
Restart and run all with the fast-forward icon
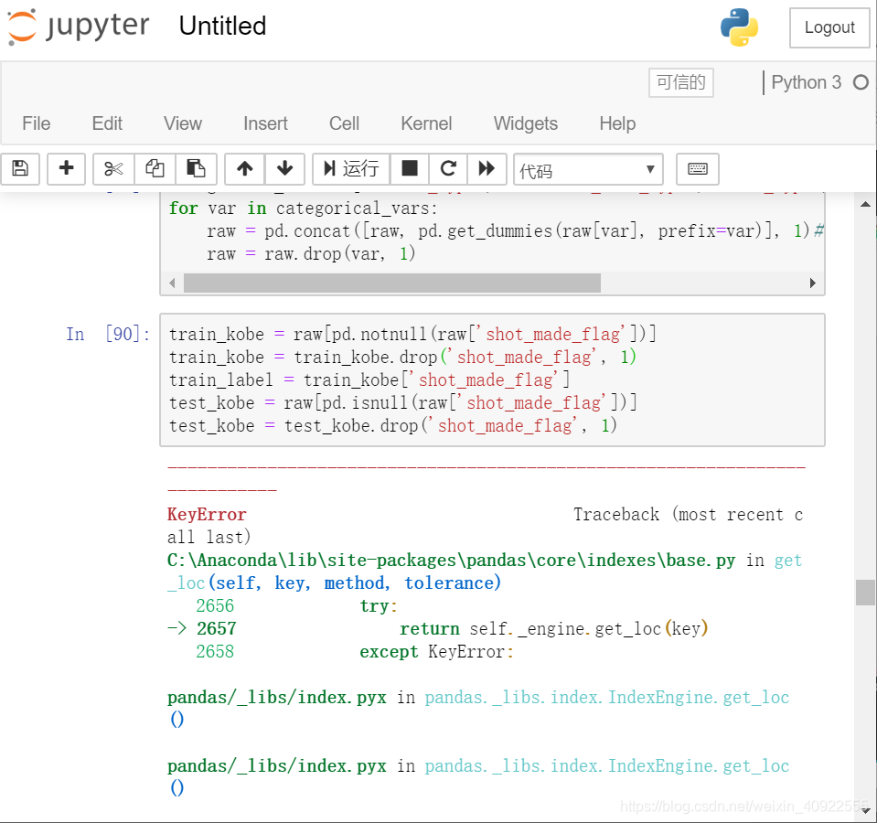(x=487, y=168)
